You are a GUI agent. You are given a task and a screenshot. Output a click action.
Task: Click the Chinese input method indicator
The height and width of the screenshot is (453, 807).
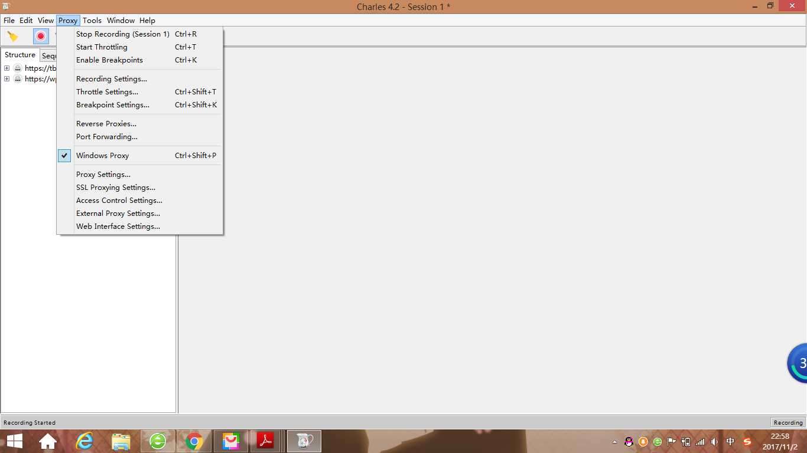click(731, 442)
